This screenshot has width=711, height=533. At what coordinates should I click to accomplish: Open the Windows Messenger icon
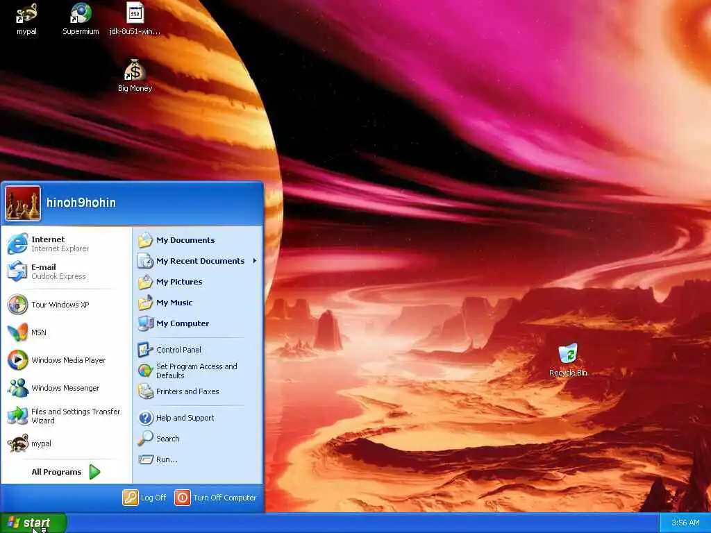(x=17, y=388)
